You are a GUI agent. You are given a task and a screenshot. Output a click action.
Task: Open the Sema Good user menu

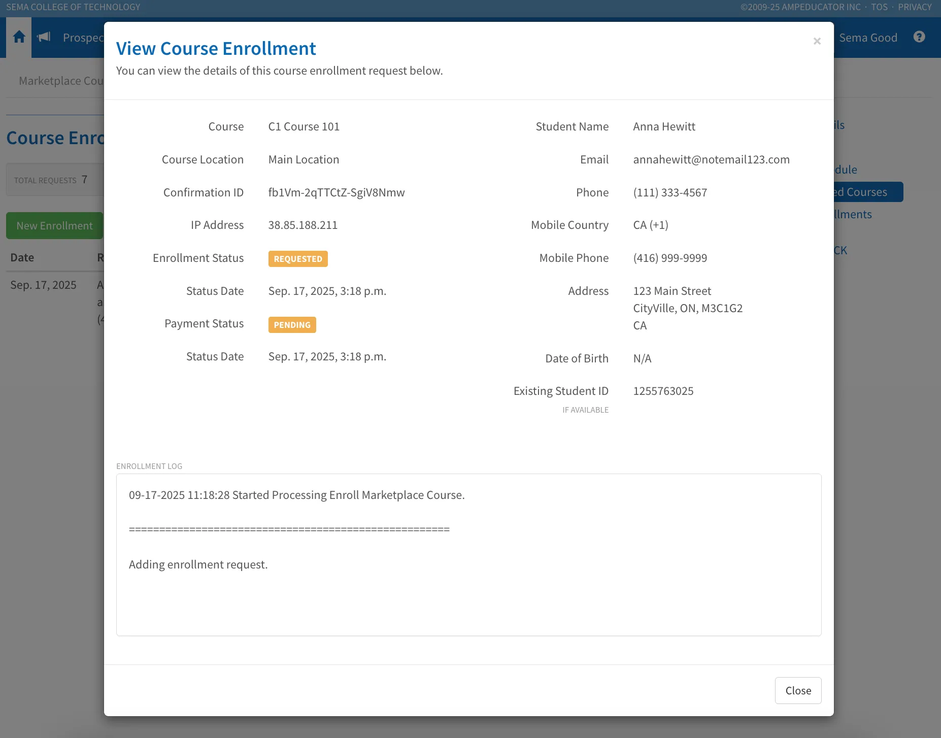(x=868, y=38)
